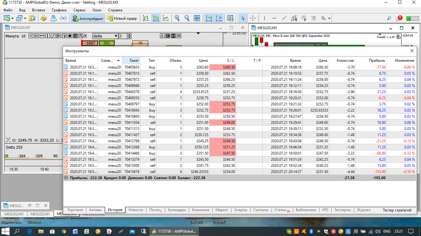Screen dimensions: 421x236
Task: Switch chart to line chart view
Action: (166, 18)
